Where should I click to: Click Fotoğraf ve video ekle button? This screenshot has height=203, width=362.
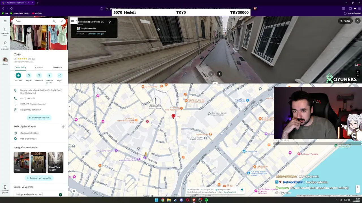(x=39, y=178)
